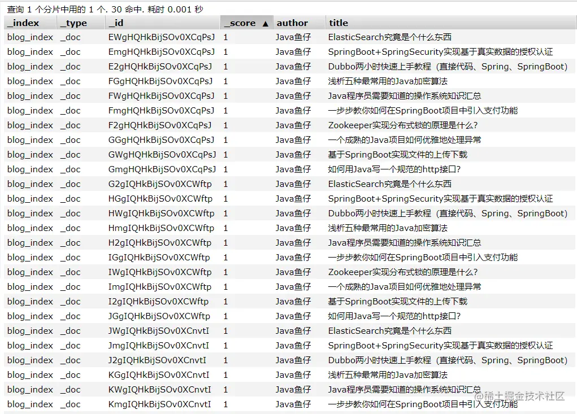
Task: Open title of row EmgHQHkBijSOv0XCqPsJ
Action: point(440,52)
